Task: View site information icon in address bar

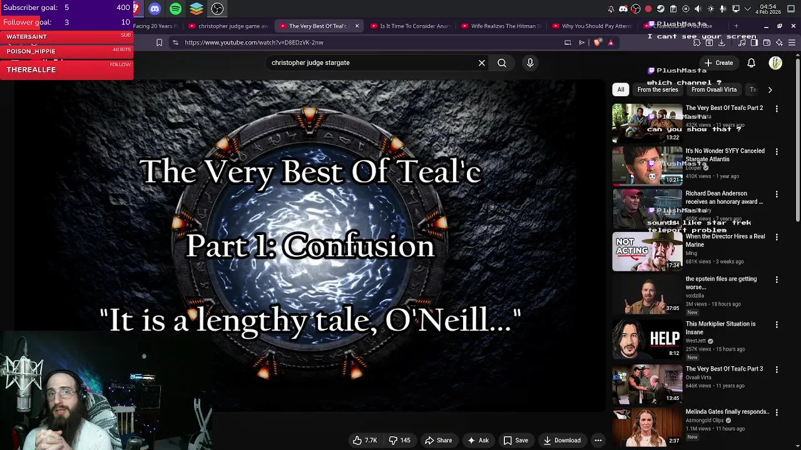Action: tap(175, 42)
